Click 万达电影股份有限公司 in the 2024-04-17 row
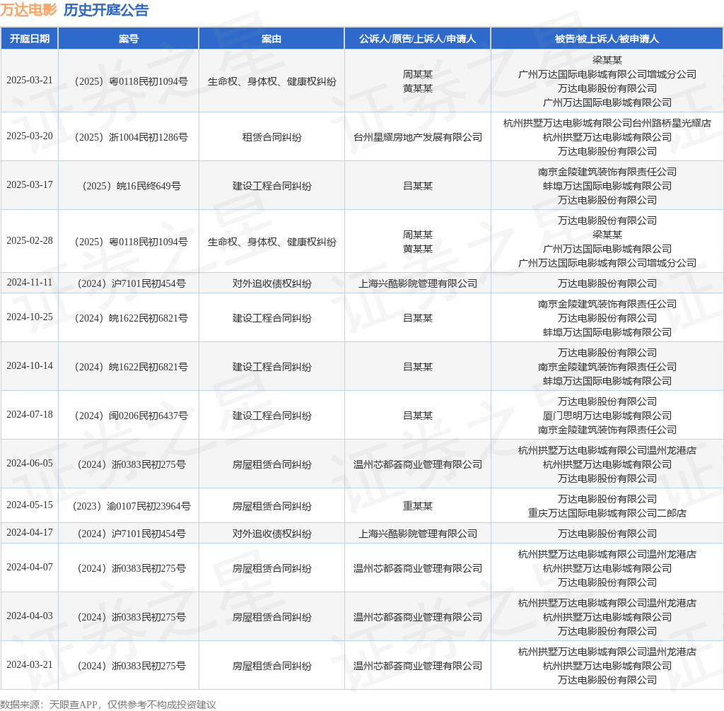Image resolution: width=724 pixels, height=711 pixels. click(x=607, y=534)
